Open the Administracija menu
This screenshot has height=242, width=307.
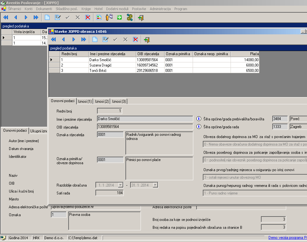click(160, 9)
